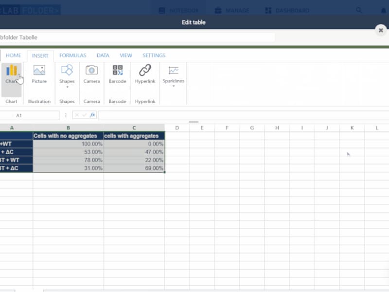389x292 pixels.
Task: Open the Shapes insert icon
Action: tap(67, 71)
